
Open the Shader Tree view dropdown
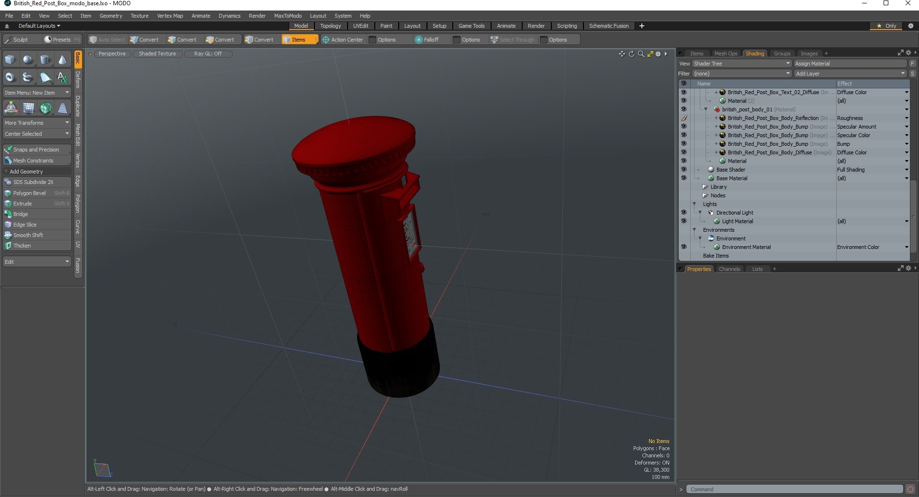coord(741,64)
